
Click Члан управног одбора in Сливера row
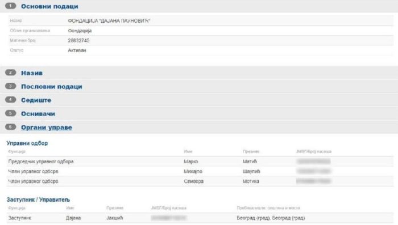[33, 181]
